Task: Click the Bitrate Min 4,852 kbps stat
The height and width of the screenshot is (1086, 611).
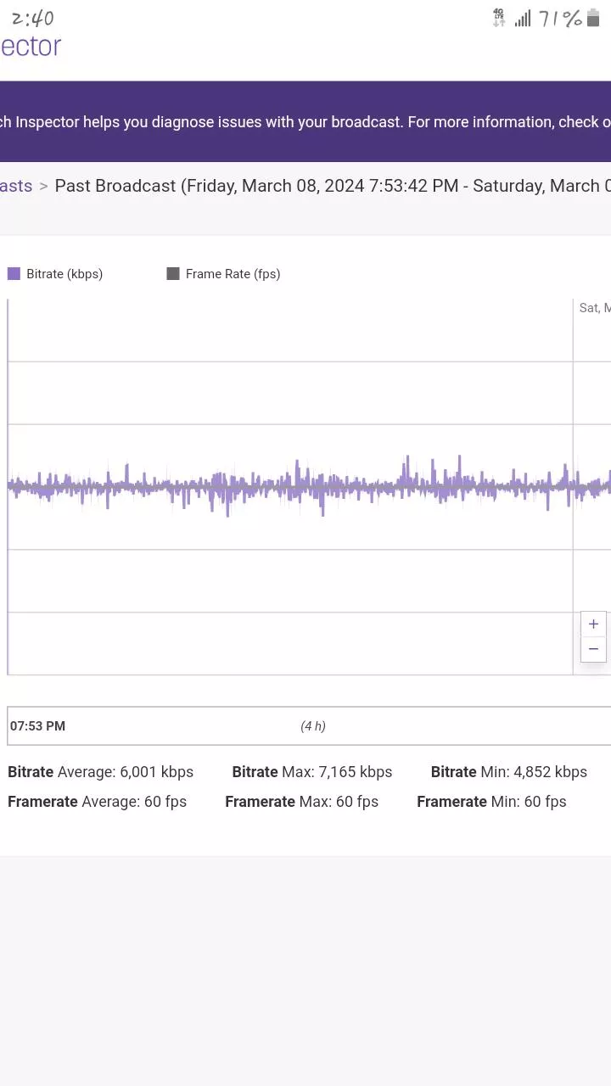Action: pyautogui.click(x=508, y=771)
